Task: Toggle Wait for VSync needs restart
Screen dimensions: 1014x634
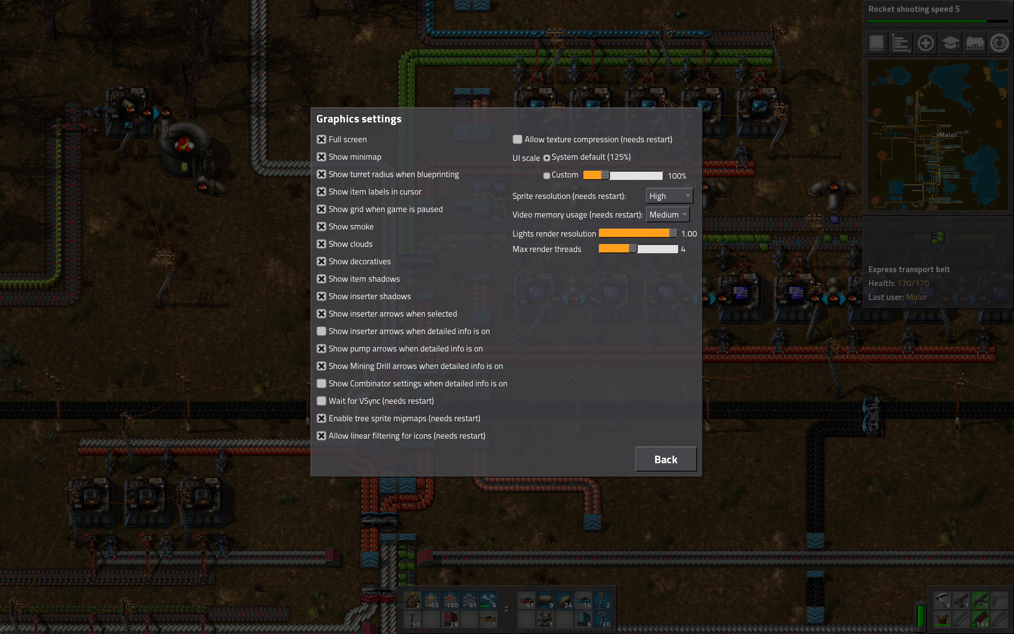Action: pyautogui.click(x=321, y=400)
